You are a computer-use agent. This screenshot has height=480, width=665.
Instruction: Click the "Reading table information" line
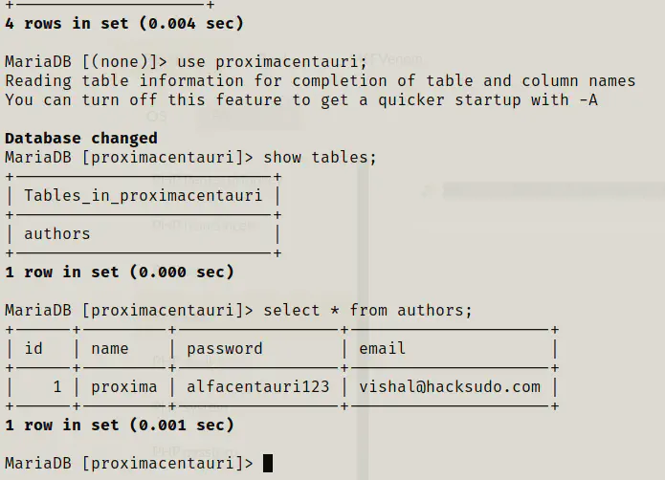click(321, 81)
